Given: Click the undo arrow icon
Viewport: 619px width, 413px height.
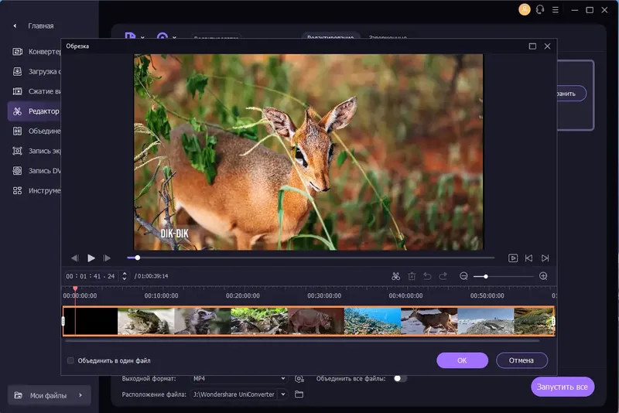Looking at the screenshot, I should [x=427, y=276].
